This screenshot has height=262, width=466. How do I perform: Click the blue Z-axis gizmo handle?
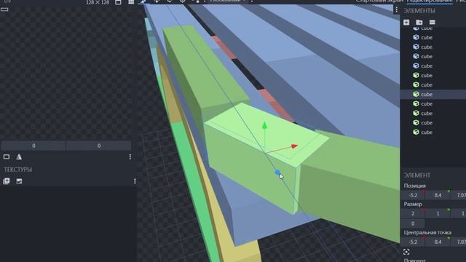pos(277,172)
